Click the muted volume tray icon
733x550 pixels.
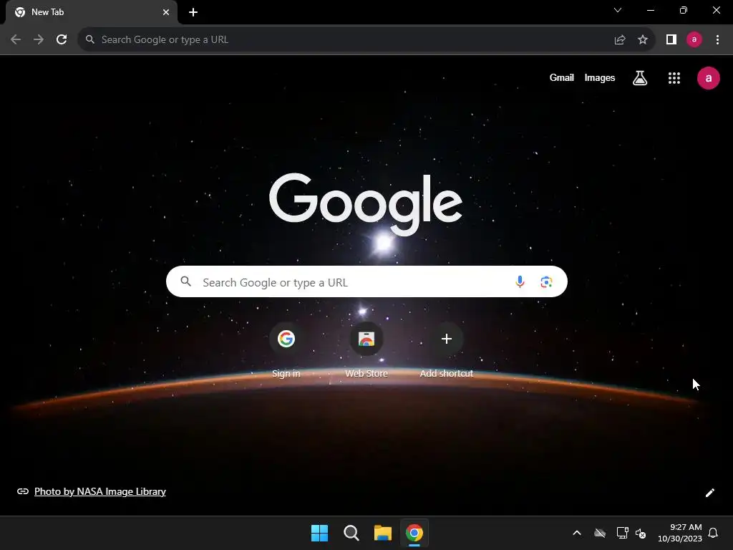(641, 533)
